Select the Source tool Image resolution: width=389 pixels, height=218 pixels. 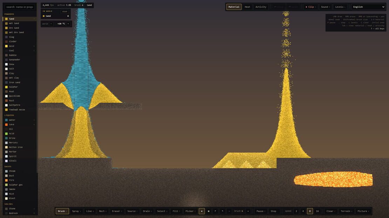point(132,211)
